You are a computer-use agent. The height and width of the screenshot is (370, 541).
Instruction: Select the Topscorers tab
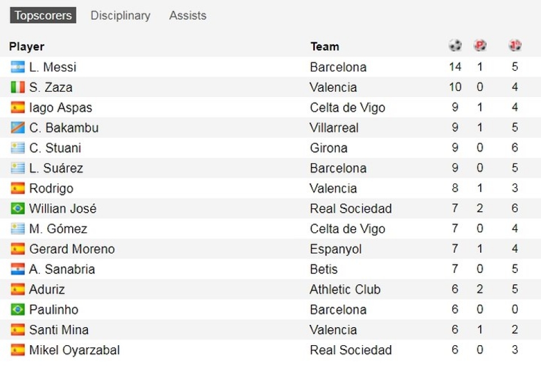pos(43,16)
